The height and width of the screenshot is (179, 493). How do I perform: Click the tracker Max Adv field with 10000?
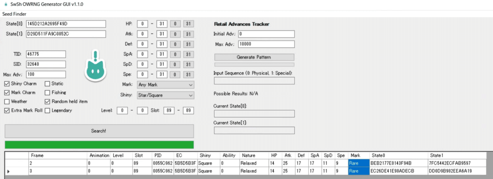[266, 44]
